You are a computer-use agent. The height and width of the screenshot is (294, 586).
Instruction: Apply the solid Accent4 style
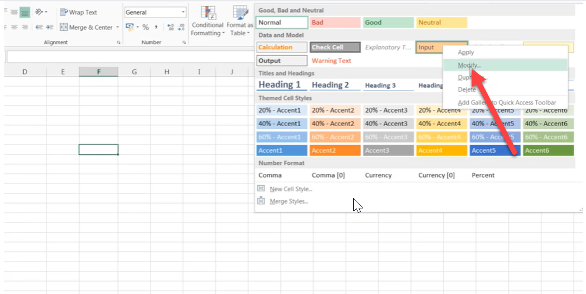point(442,151)
